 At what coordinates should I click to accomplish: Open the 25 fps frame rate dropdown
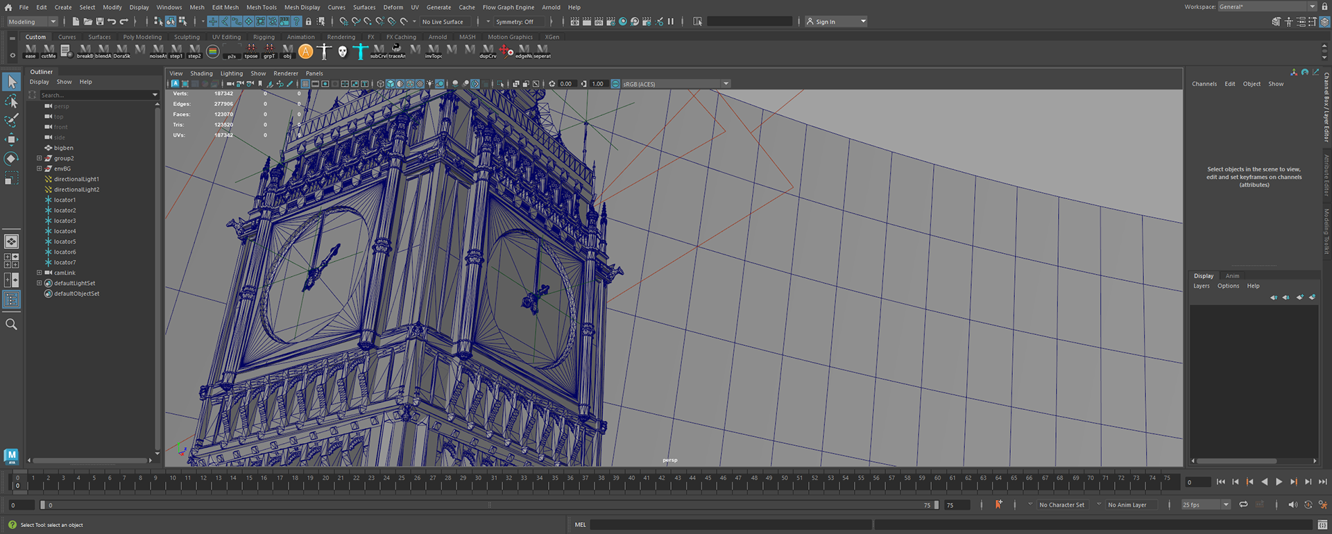pyautogui.click(x=1206, y=504)
